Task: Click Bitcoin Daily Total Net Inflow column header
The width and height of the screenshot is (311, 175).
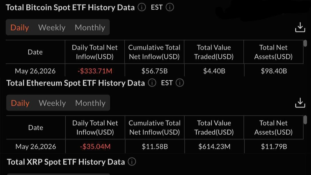Action: click(95, 52)
